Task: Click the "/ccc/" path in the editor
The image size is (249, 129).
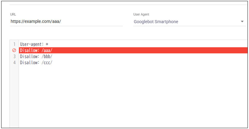Action: [x=47, y=62]
